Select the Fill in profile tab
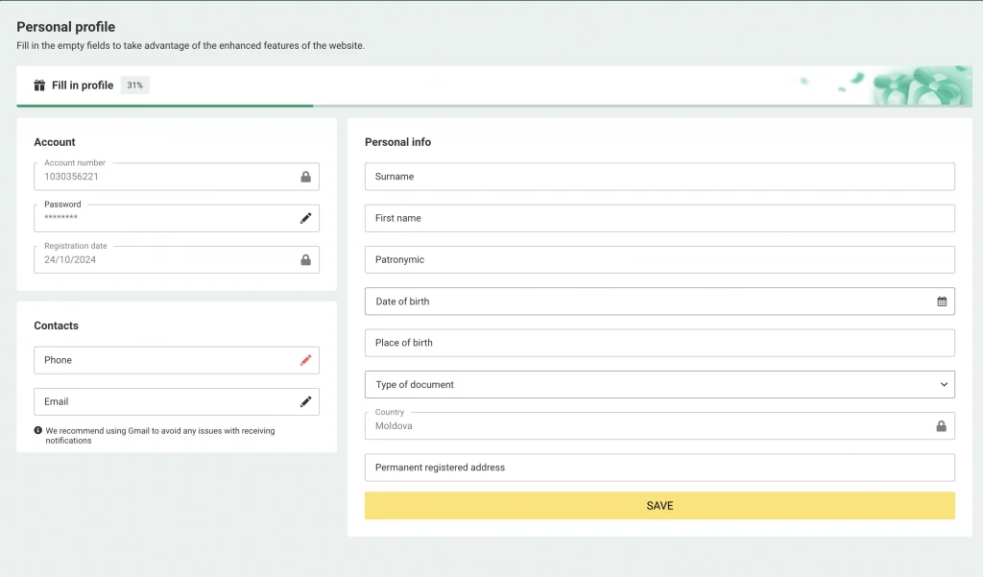This screenshot has height=577, width=983. tap(82, 85)
